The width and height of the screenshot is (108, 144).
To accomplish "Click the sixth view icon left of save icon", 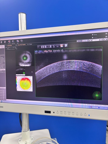I will (58, 46).
